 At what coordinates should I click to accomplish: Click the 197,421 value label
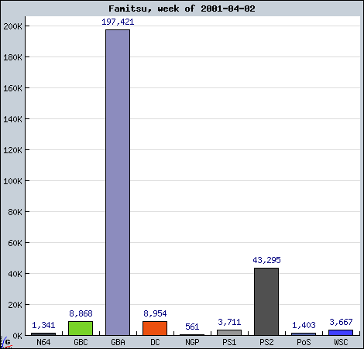coord(118,22)
